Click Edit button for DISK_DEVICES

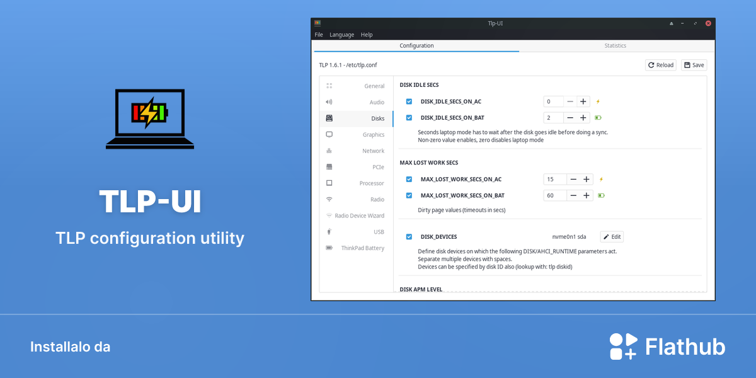pos(612,237)
